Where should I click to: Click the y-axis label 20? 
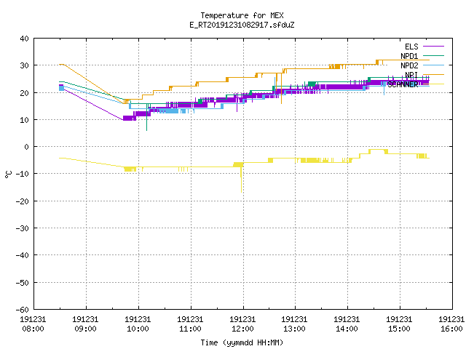[24, 93]
